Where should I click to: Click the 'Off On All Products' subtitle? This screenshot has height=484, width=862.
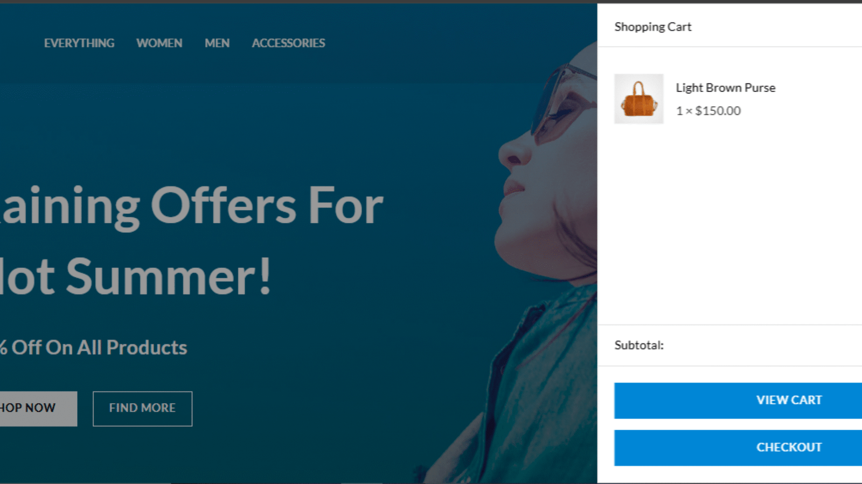(100, 347)
